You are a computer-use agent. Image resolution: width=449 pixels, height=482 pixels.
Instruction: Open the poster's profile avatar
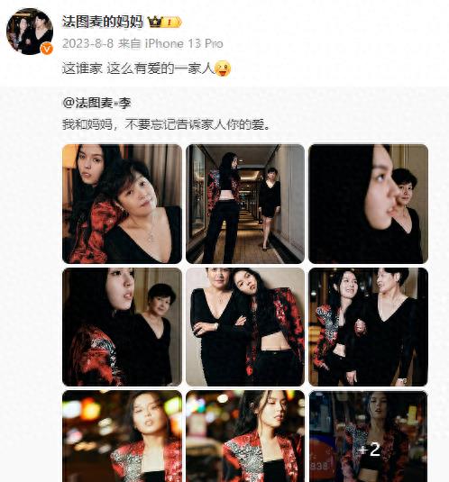pos(30,32)
